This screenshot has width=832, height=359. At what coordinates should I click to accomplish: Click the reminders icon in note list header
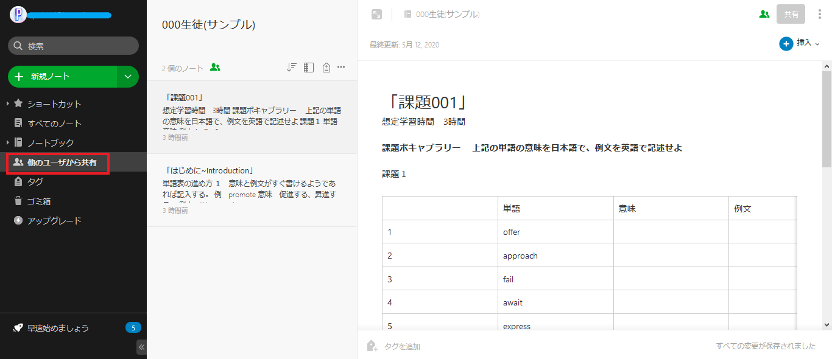pyautogui.click(x=326, y=68)
